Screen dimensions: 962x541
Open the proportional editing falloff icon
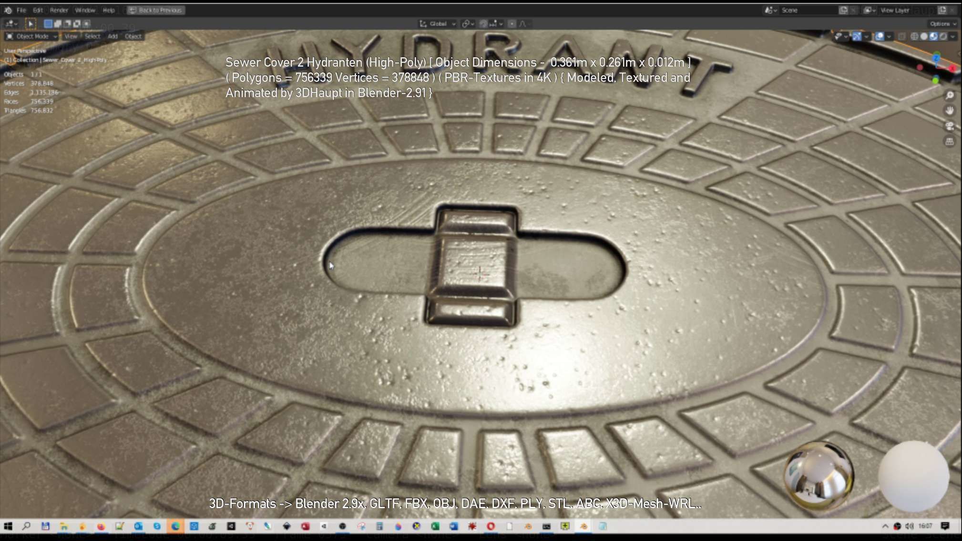(x=524, y=24)
